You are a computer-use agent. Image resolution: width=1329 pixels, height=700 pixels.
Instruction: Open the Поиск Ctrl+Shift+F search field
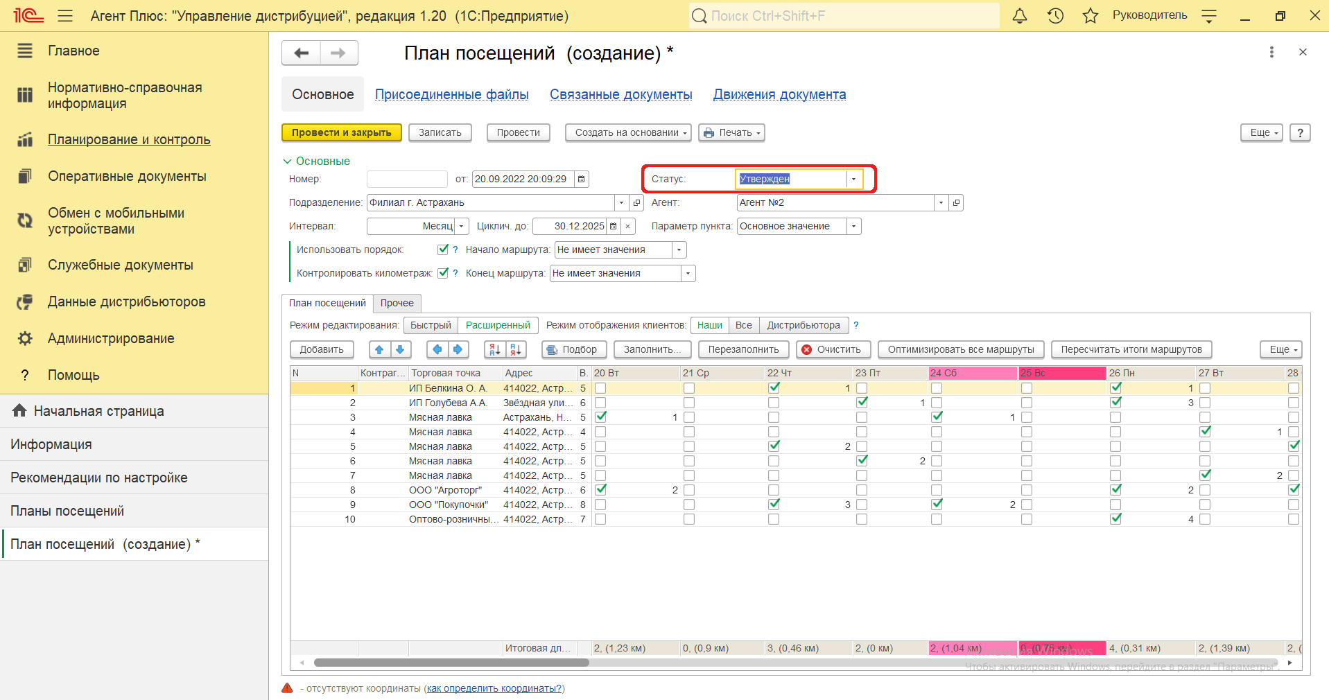tap(844, 15)
